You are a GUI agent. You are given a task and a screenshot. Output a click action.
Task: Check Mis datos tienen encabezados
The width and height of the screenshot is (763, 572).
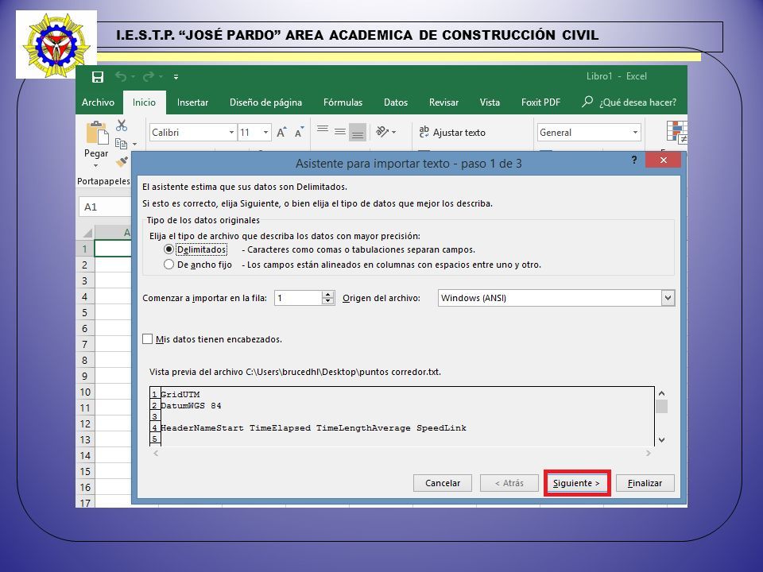(x=148, y=338)
